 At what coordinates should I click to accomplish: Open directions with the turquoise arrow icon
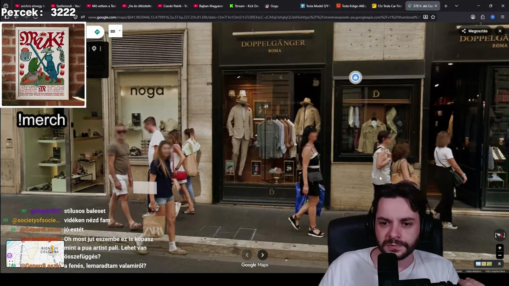[x=97, y=32]
